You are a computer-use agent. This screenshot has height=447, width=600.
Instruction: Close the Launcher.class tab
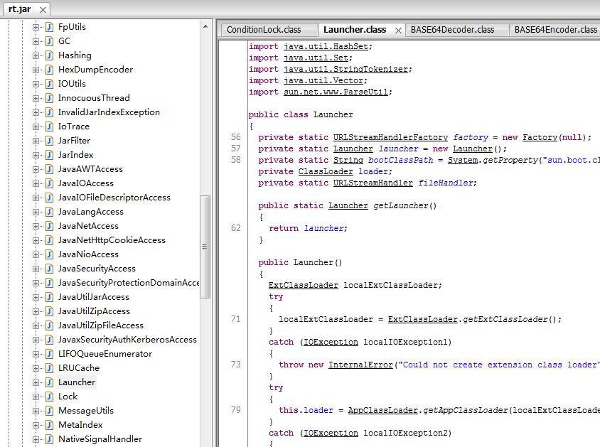398,31
